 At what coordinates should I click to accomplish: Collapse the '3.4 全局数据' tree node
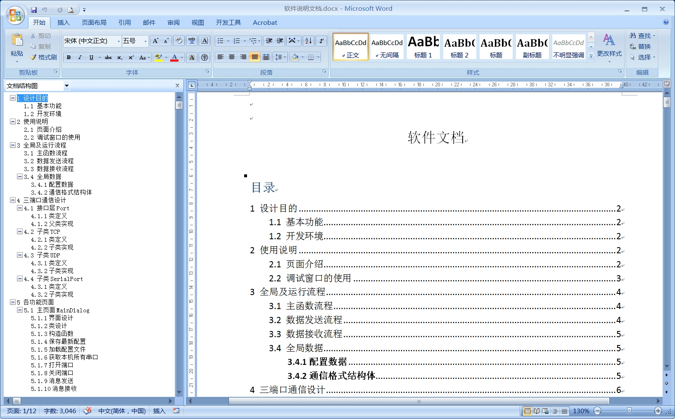19,176
